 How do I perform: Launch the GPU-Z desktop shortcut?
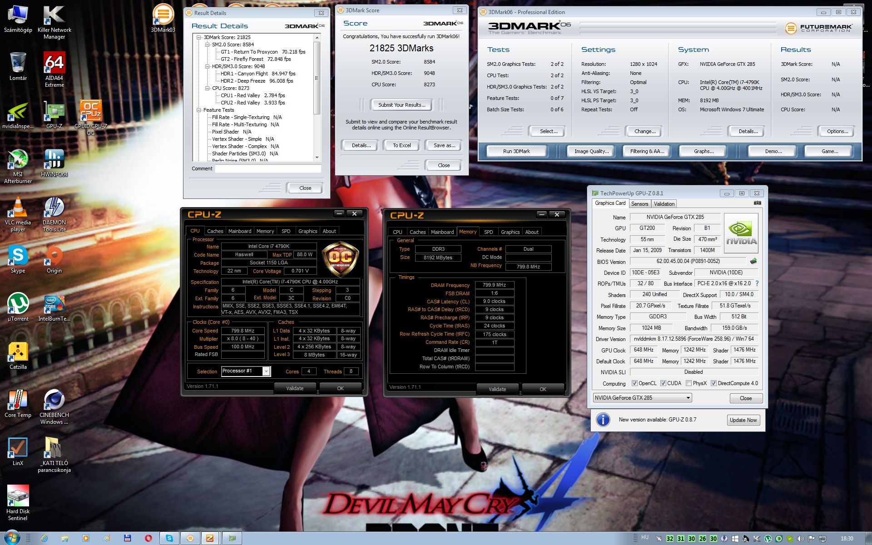click(54, 115)
